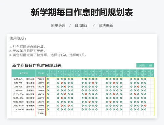Click the red cross for 6:45-7:15 on day 20
This screenshot has width=164, height=125.
[x=114, y=83]
